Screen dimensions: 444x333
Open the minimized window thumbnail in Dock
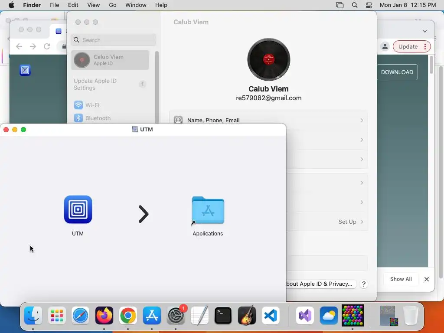pos(388,316)
